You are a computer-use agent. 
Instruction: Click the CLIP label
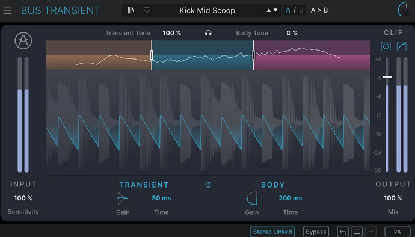coord(393,32)
